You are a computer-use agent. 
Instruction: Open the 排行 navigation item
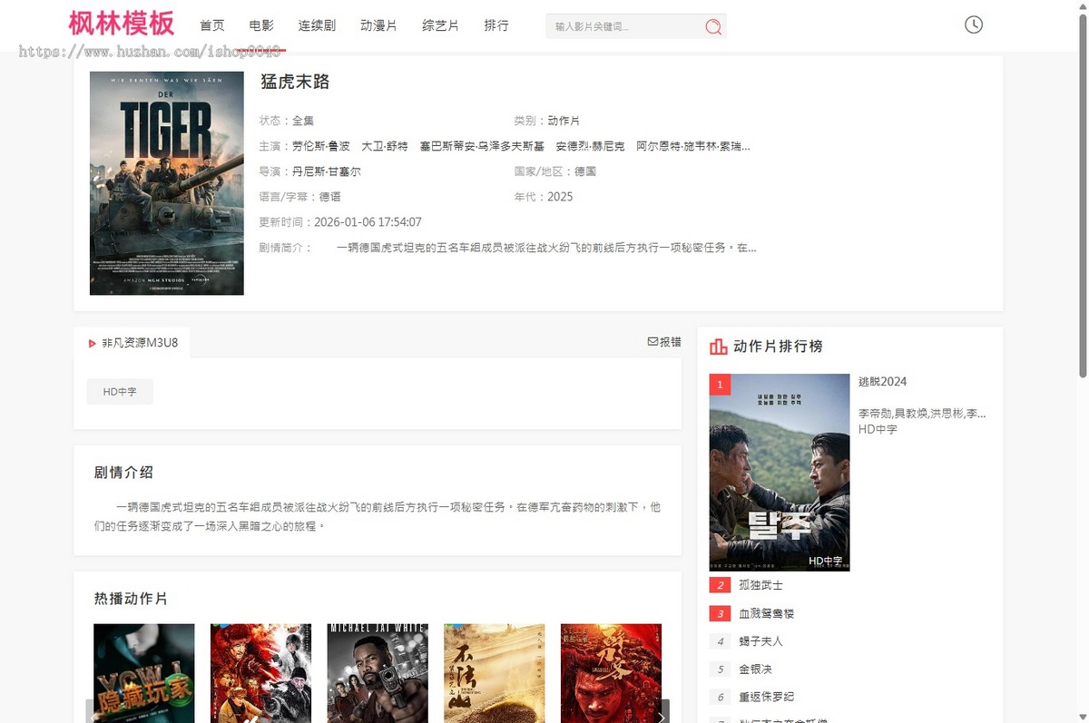click(496, 25)
